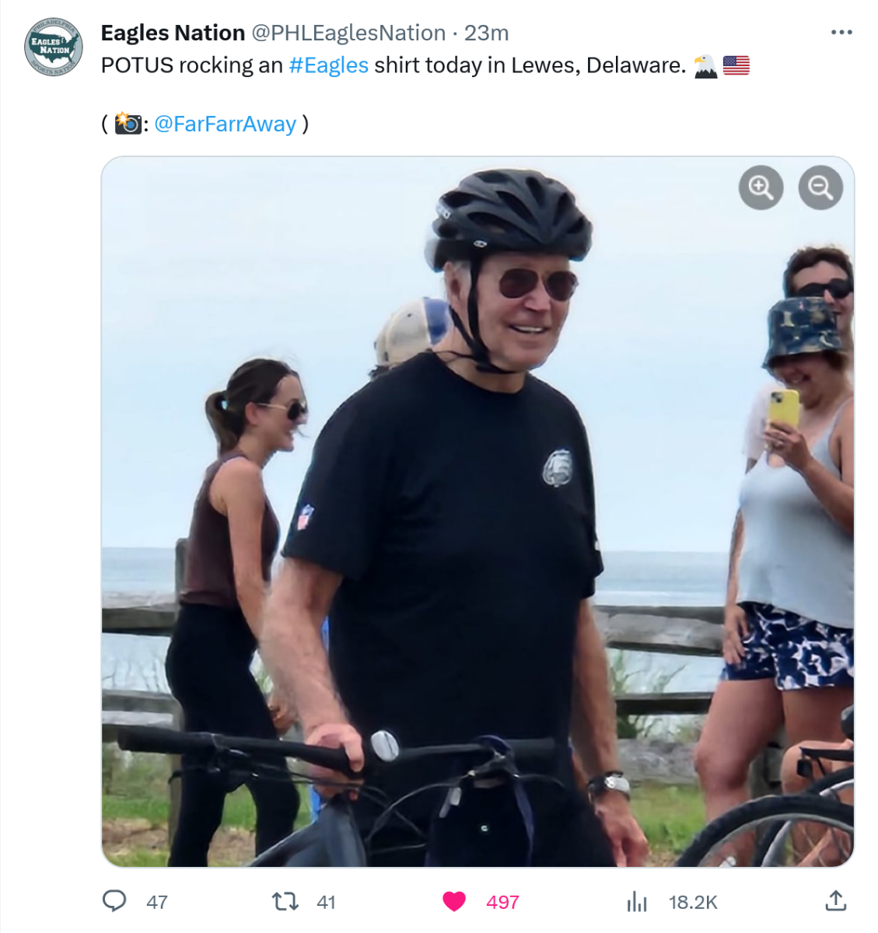Follow the #Eagles hashtag link
This screenshot has height=933, width=878.
[328, 65]
